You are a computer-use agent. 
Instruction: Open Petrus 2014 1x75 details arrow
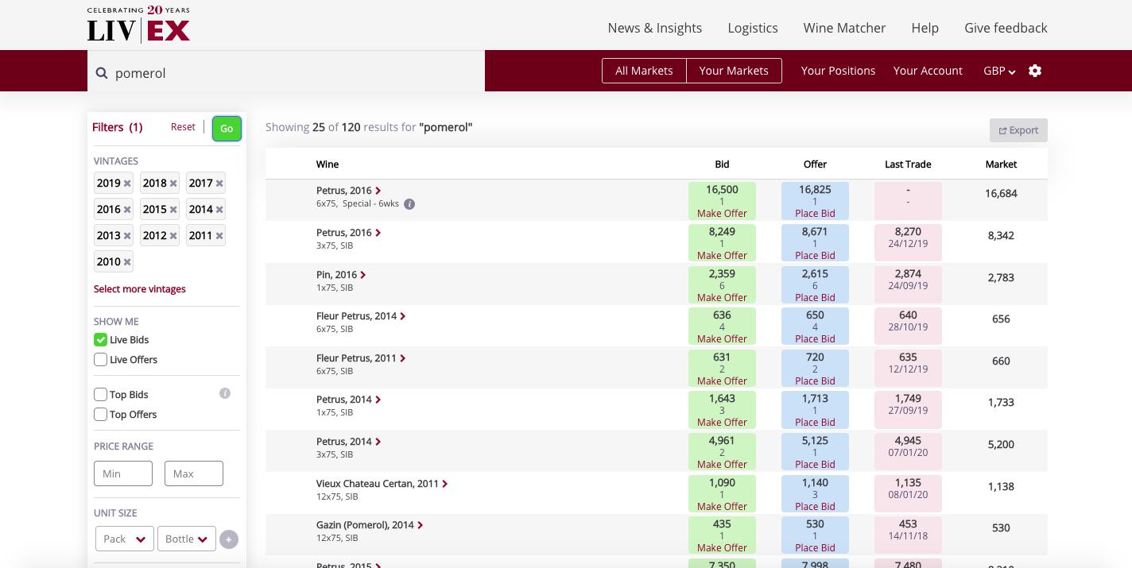[378, 400]
